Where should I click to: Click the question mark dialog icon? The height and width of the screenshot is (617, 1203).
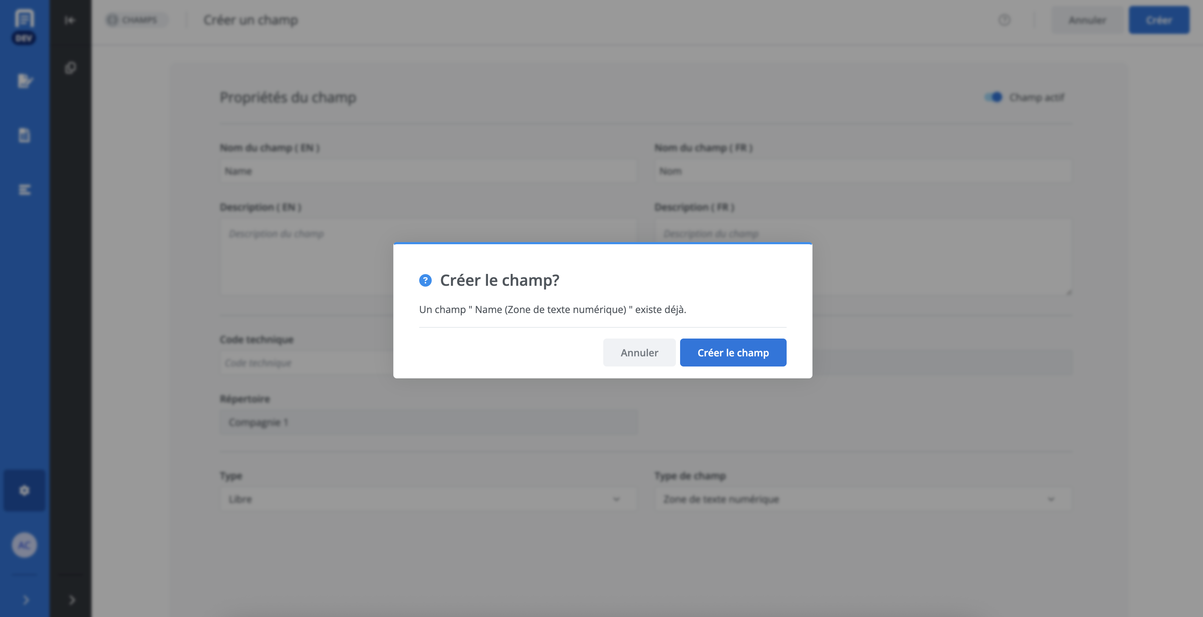coord(425,280)
